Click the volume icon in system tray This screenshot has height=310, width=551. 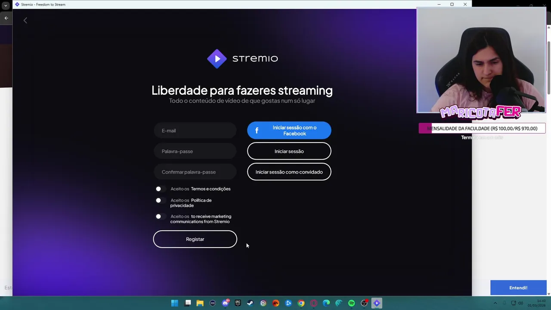(x=520, y=303)
